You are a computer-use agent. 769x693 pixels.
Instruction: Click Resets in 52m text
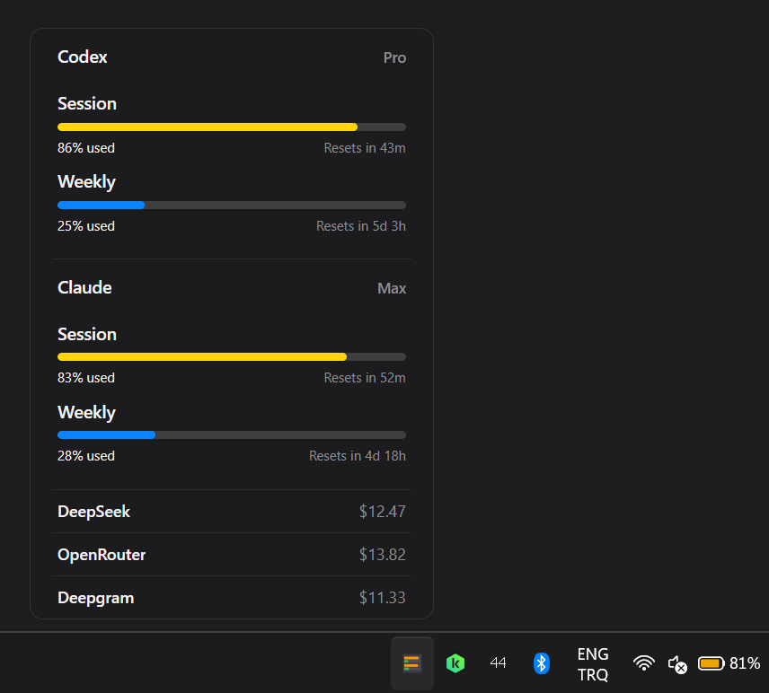coord(365,378)
